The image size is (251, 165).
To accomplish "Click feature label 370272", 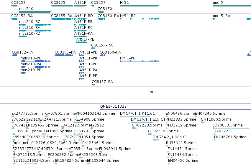I will coord(221,131).
